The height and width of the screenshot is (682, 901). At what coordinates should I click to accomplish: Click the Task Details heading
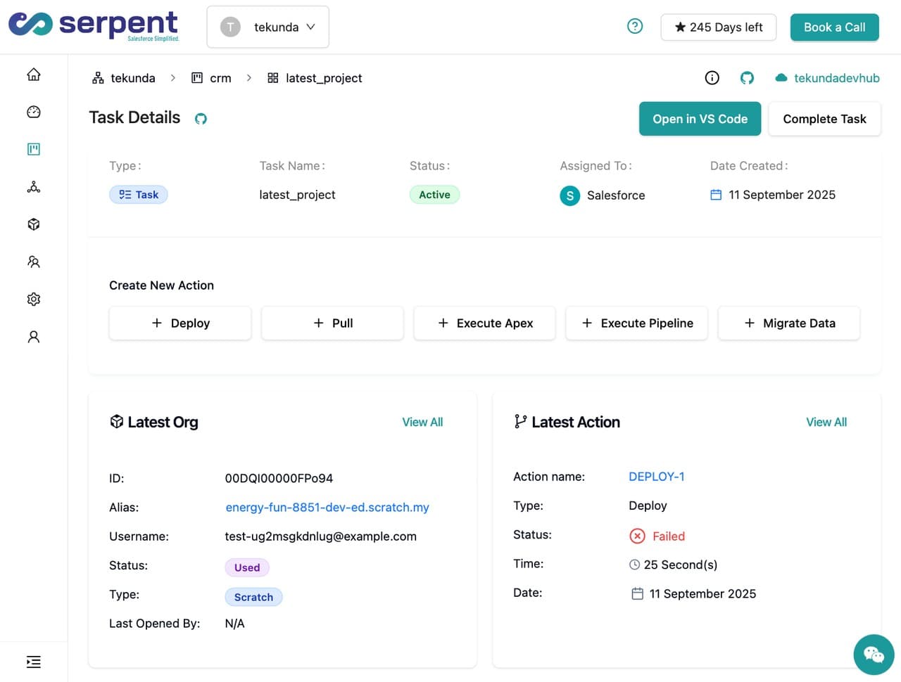(134, 117)
